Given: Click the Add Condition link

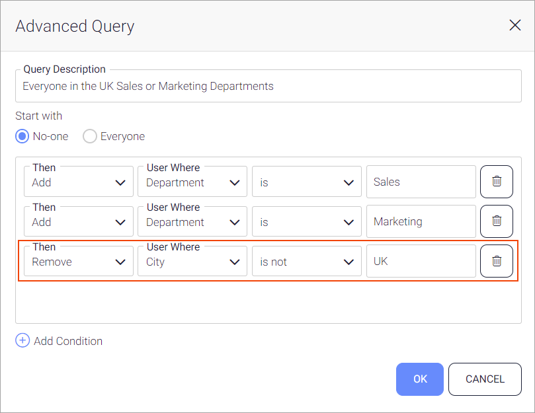Looking at the screenshot, I should [x=68, y=341].
